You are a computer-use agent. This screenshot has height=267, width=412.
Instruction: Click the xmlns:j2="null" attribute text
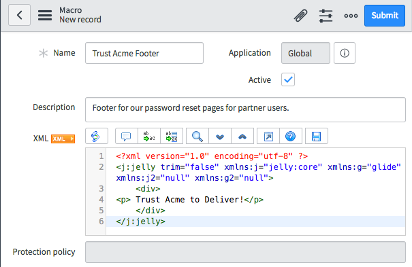coord(153,178)
